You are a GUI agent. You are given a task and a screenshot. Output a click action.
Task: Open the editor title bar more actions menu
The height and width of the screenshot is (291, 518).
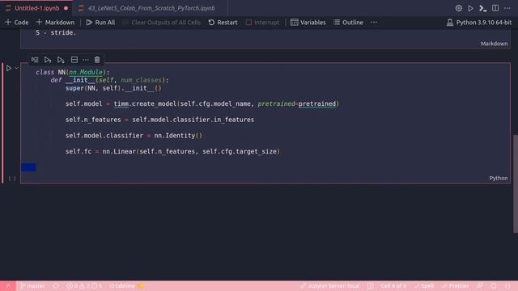pos(507,8)
